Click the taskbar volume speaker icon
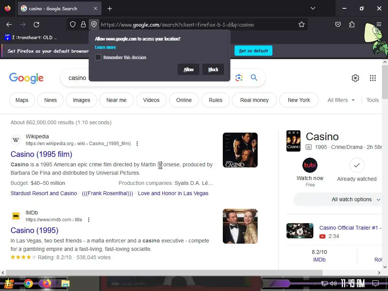 coord(333,283)
